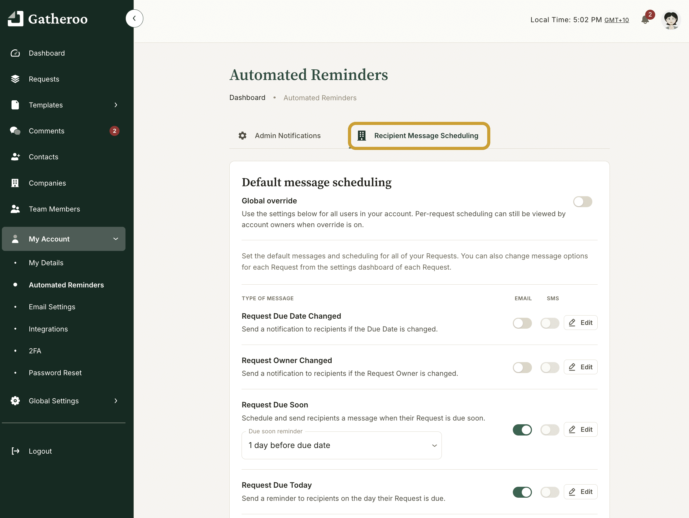Screen dimensions: 689x518
Task: Enable email for Request Due Date Changed
Action: (522, 323)
